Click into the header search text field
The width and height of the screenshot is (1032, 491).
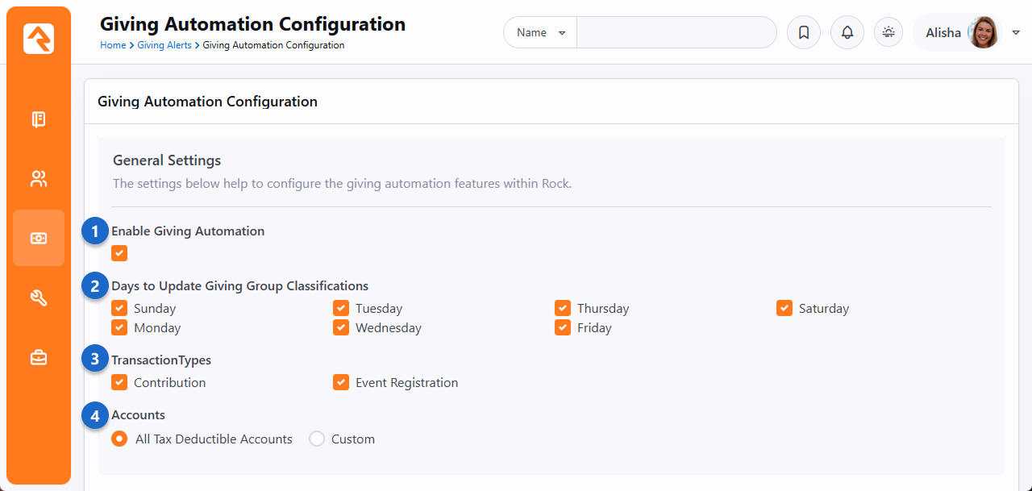pyautogui.click(x=676, y=33)
